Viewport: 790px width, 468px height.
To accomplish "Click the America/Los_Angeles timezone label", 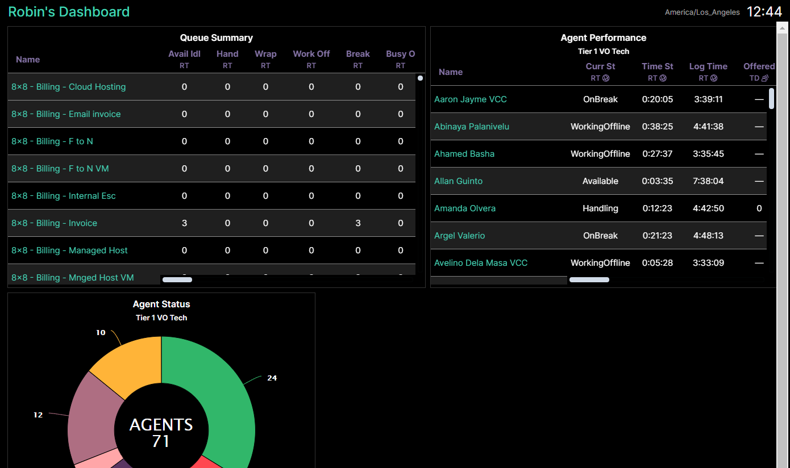I will [x=702, y=12].
